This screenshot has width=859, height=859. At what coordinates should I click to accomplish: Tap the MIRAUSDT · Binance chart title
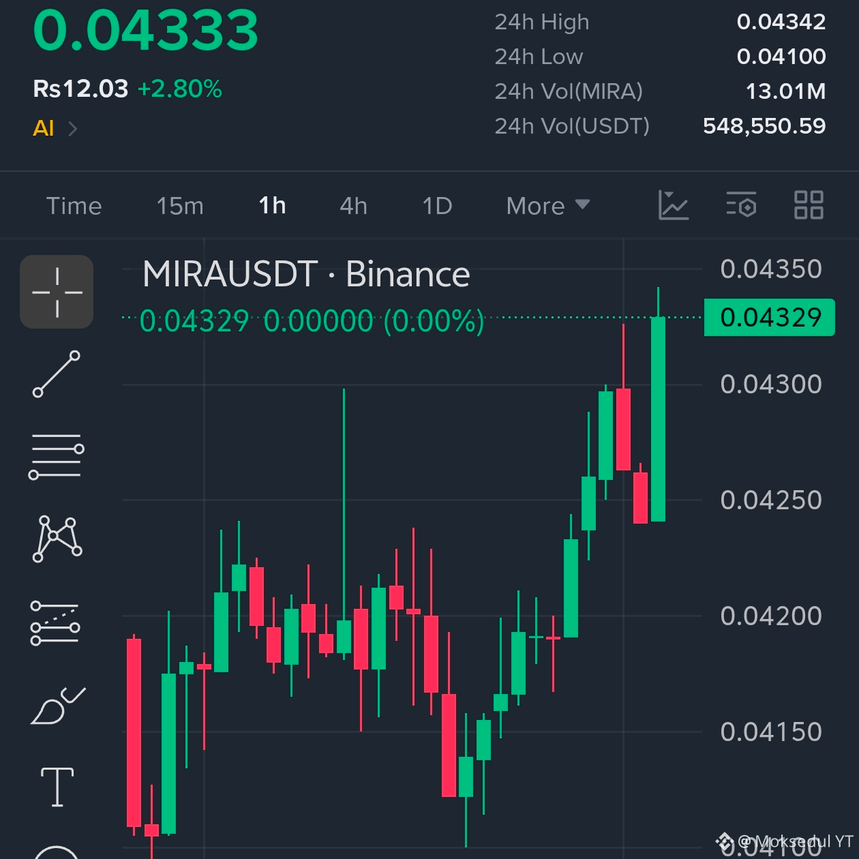coord(306,275)
